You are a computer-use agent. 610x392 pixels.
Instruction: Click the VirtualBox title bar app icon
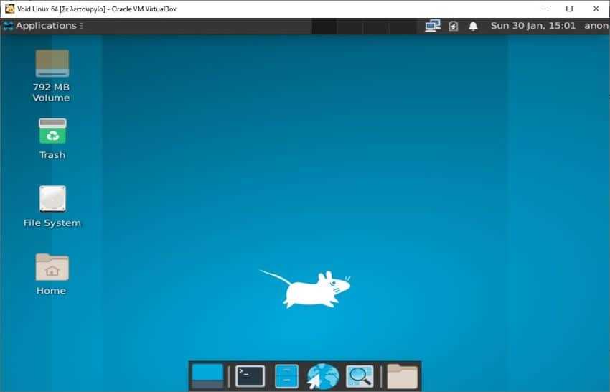click(10, 9)
